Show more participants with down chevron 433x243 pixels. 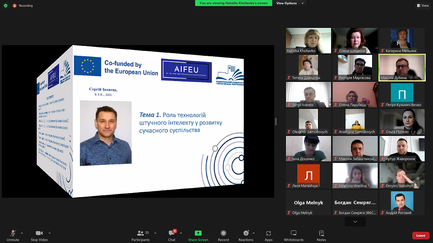click(x=355, y=222)
